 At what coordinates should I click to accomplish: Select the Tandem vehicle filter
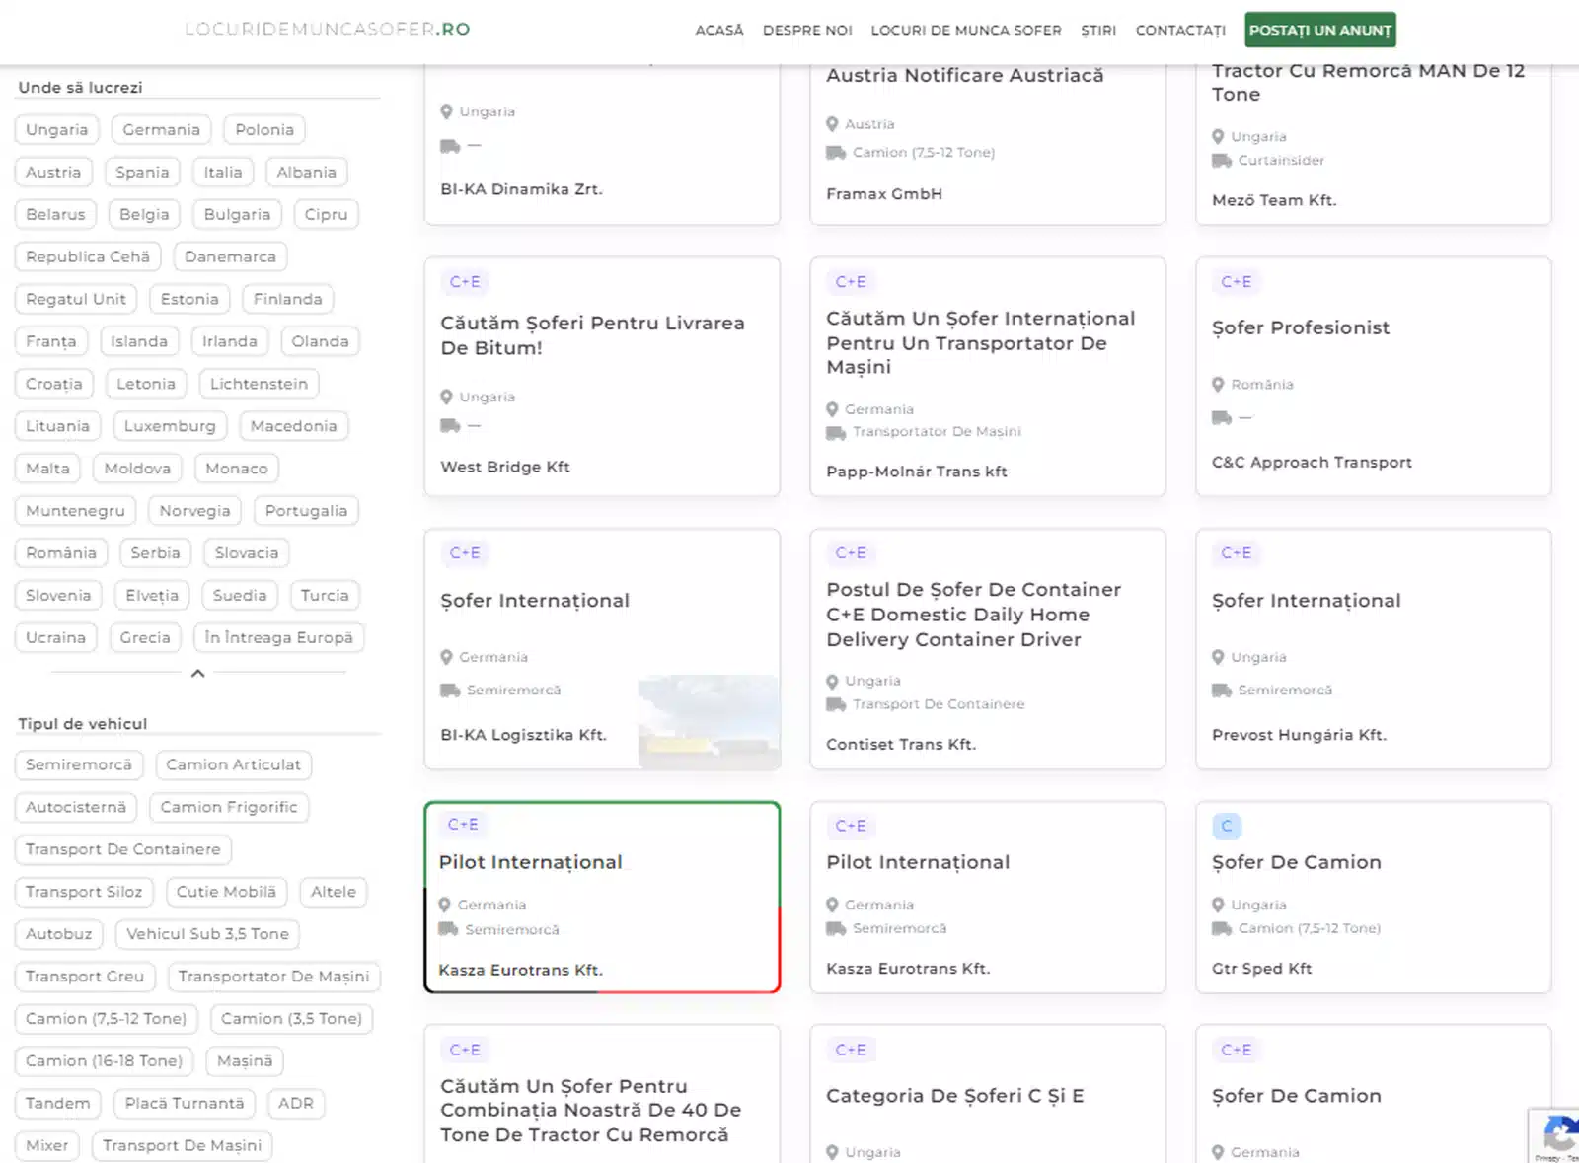click(x=57, y=1104)
